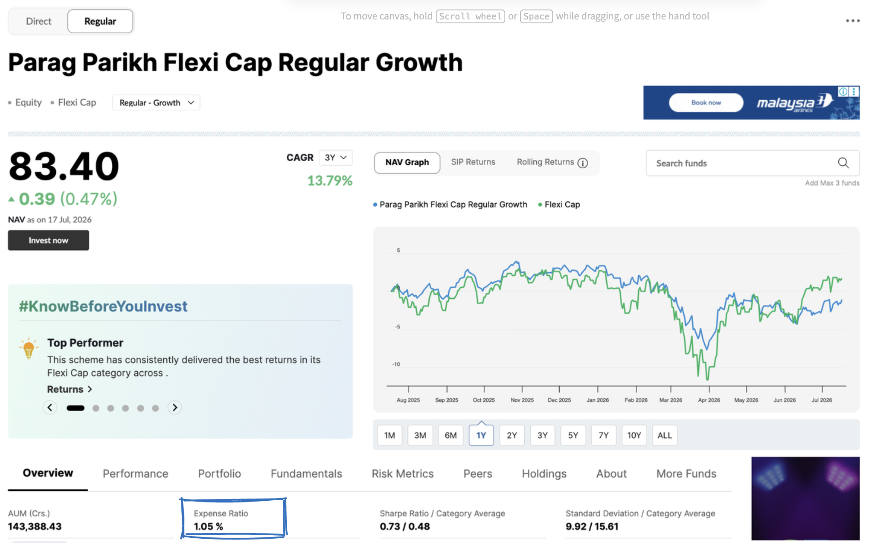This screenshot has width=881, height=543.
Task: Click the Invest now button
Action: [48, 240]
